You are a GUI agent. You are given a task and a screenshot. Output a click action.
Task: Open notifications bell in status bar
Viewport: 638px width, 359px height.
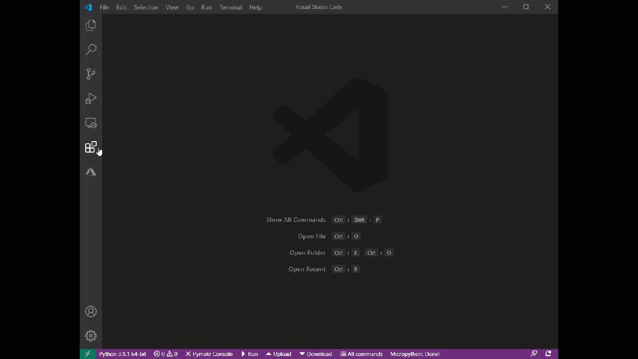click(549, 354)
